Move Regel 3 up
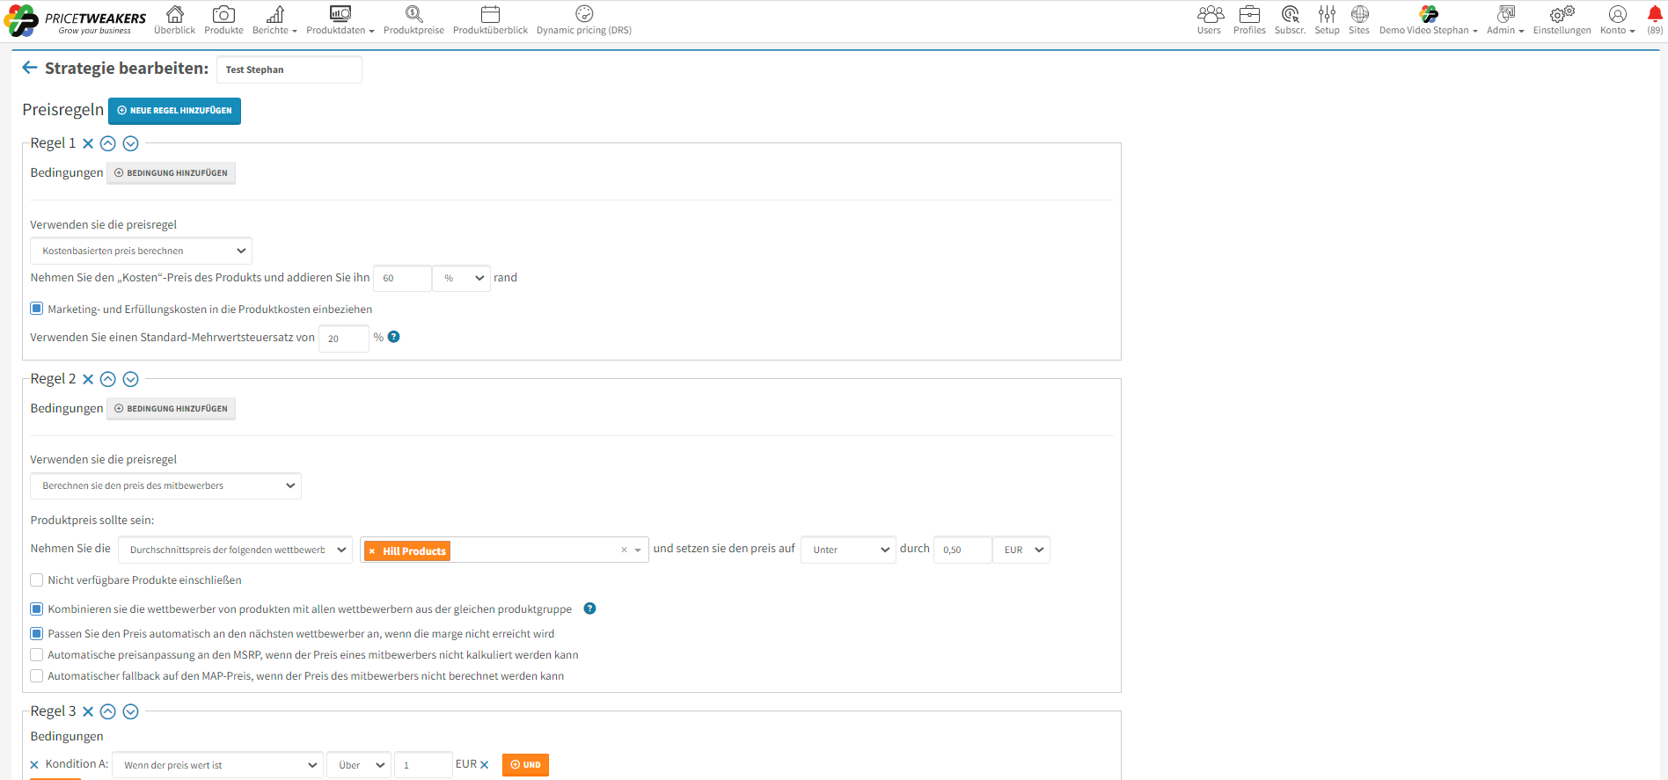The image size is (1668, 780). click(x=108, y=711)
